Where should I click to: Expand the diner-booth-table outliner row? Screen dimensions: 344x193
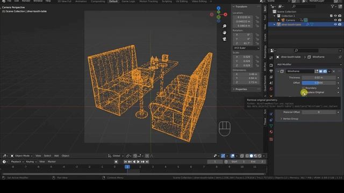(274, 25)
